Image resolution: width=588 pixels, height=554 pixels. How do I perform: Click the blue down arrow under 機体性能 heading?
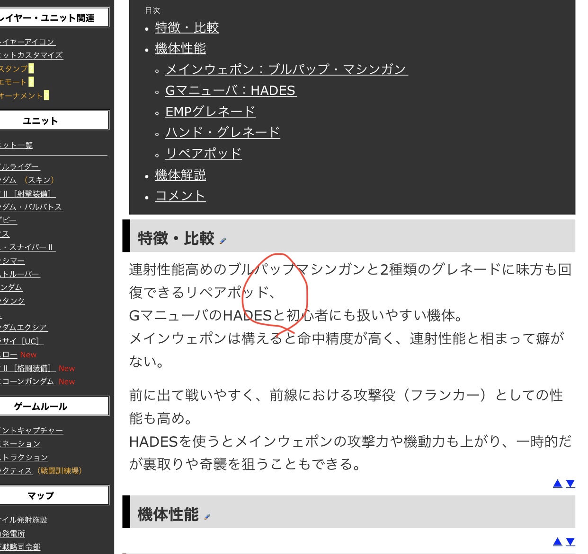570,542
